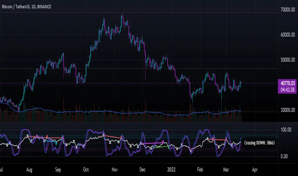Click the Crossing DOWN: 38663 label
Screen dimensions: 298x176
[259, 143]
